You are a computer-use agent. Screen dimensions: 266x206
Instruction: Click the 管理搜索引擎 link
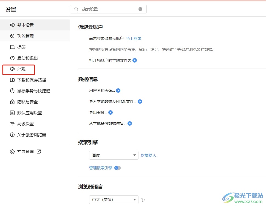coord(101,168)
